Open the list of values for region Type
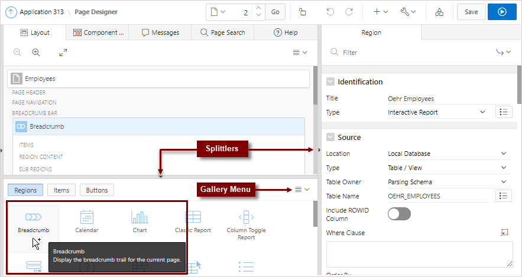This screenshot has height=277, width=522. [503, 112]
